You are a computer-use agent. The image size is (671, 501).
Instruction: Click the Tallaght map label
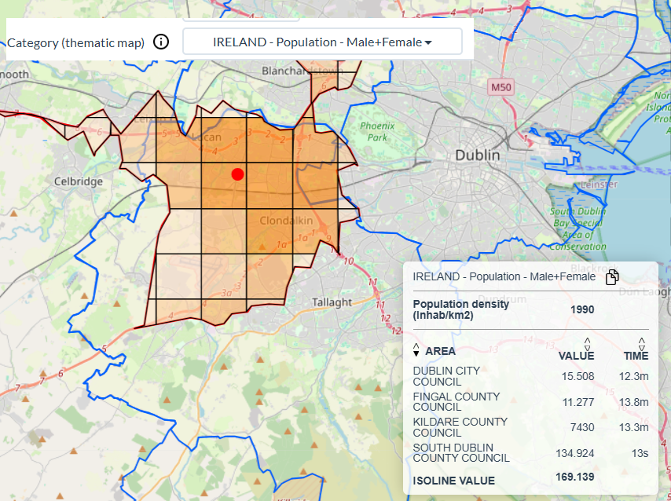[x=332, y=302]
